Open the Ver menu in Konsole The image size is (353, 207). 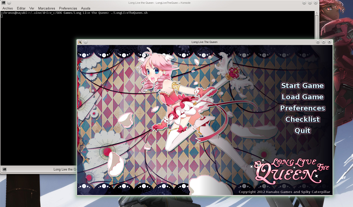pyautogui.click(x=32, y=8)
